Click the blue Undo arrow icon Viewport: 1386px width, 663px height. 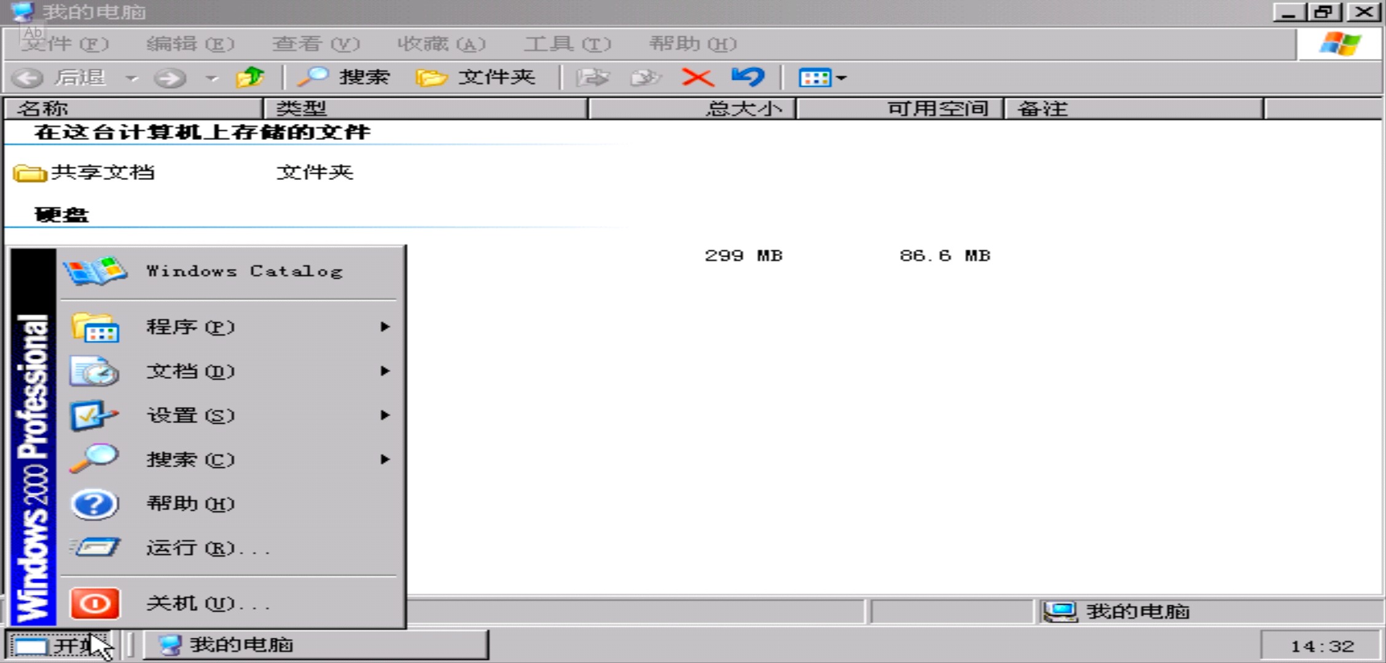coord(748,77)
